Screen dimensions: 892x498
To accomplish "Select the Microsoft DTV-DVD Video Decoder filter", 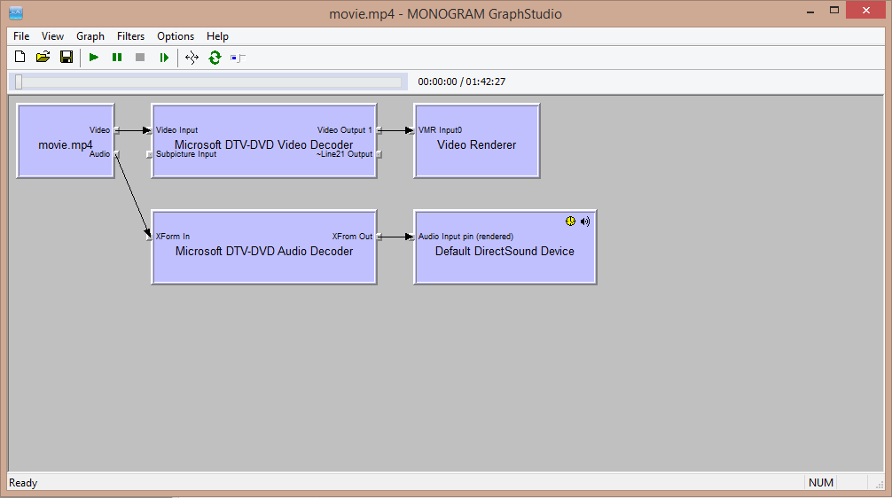I will 264,141.
